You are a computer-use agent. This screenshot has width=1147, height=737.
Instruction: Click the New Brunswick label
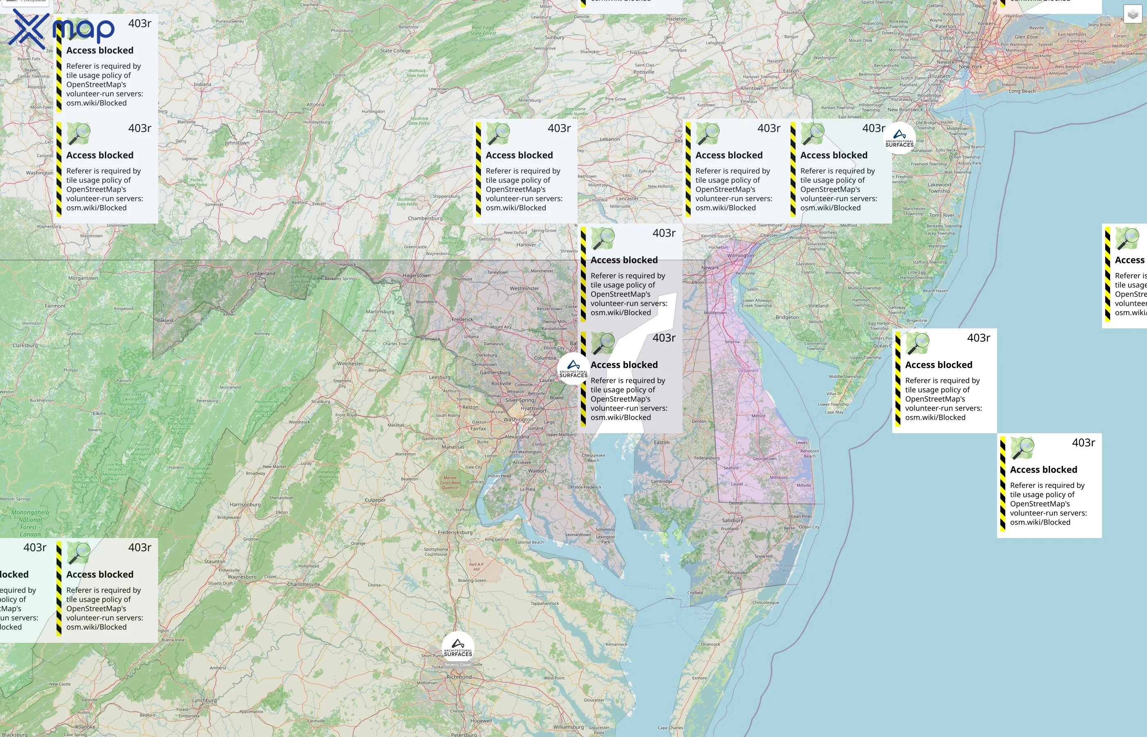pyautogui.click(x=905, y=110)
